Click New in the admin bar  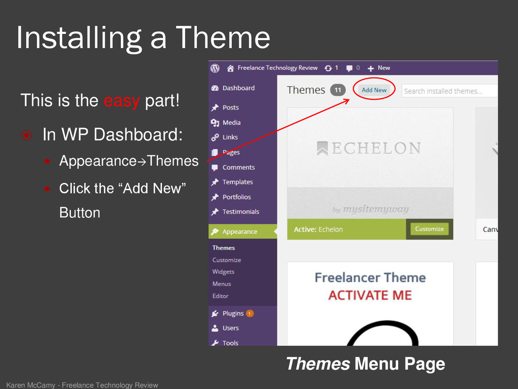(384, 68)
